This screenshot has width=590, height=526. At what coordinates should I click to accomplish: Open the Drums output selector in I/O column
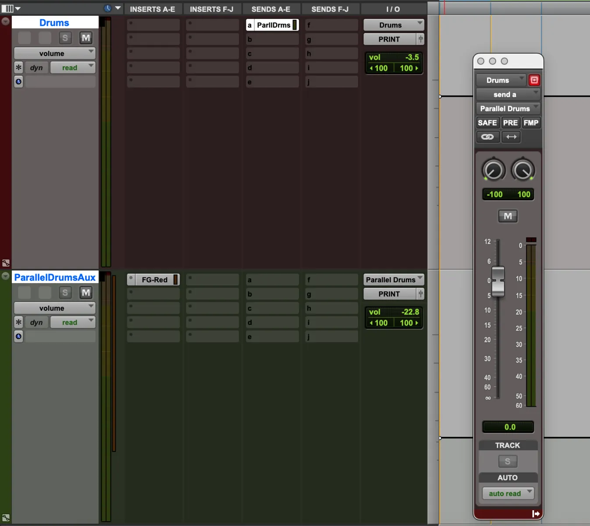pyautogui.click(x=393, y=25)
